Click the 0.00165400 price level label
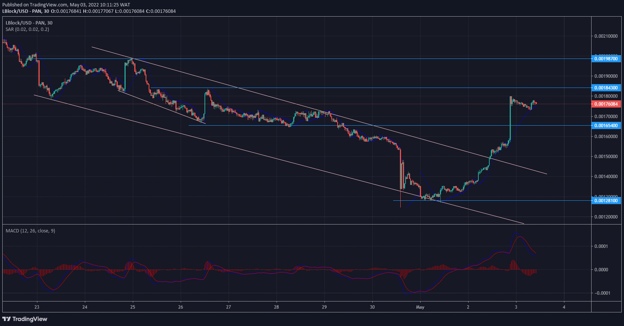624x326 pixels. [x=606, y=126]
